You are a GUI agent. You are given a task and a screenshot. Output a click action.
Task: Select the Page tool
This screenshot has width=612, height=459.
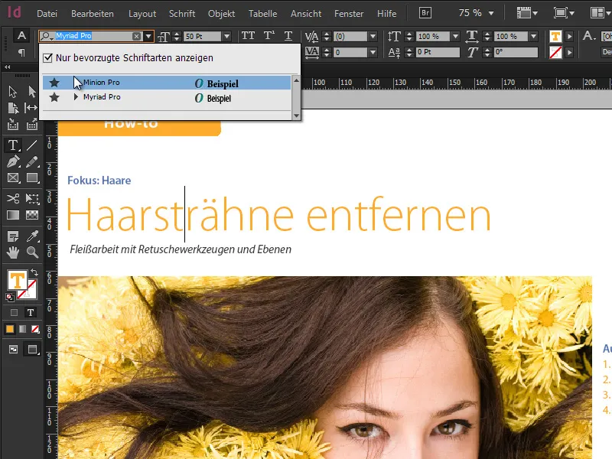[12, 108]
